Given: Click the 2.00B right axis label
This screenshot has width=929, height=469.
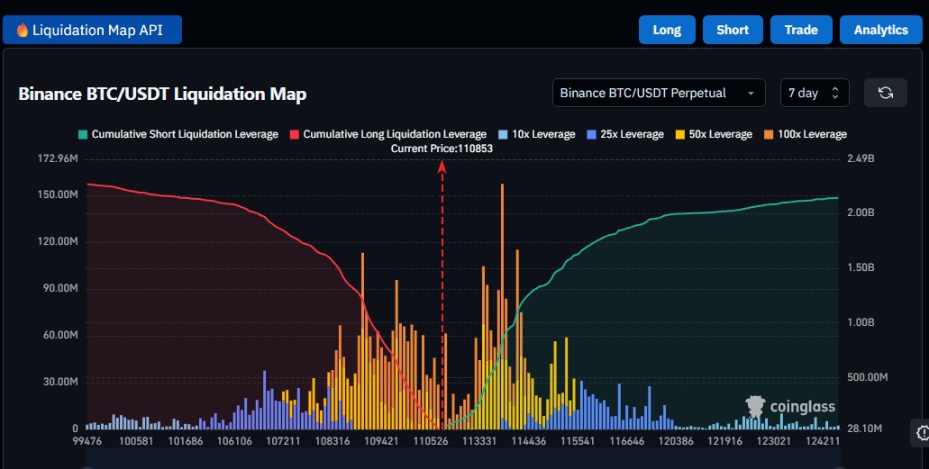Looking at the screenshot, I should coord(861,212).
